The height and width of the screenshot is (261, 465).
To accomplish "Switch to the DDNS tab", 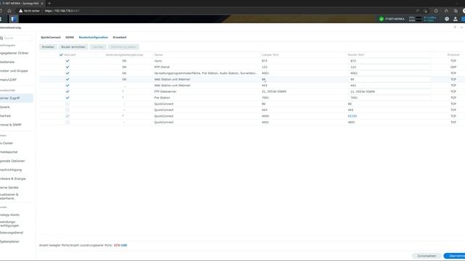I will 70,37.
